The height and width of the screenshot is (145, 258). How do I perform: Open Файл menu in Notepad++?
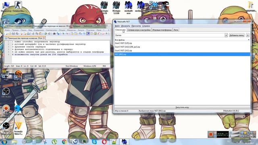[x=7, y=30]
